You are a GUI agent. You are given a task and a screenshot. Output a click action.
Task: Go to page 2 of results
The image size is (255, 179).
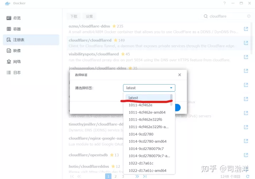[x=115, y=177]
